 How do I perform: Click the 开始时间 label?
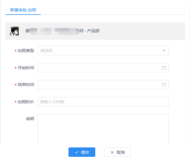26,68
